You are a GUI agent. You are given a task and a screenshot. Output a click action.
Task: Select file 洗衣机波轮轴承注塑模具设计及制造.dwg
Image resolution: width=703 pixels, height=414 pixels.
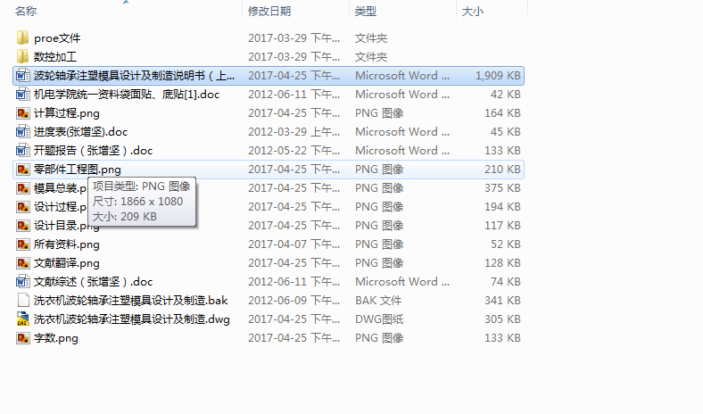(x=132, y=319)
